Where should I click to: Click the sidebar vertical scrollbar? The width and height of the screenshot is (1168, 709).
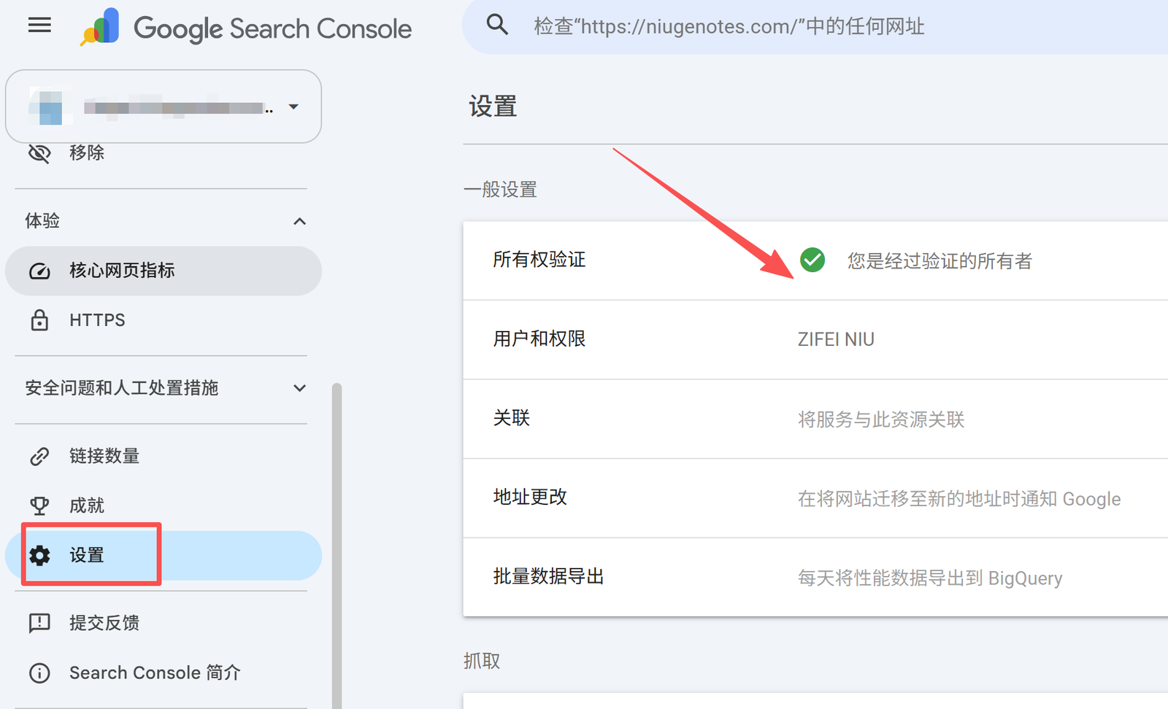[337, 546]
